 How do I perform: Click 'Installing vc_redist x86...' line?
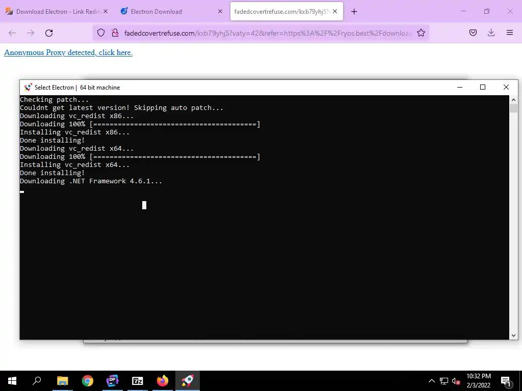(x=74, y=132)
